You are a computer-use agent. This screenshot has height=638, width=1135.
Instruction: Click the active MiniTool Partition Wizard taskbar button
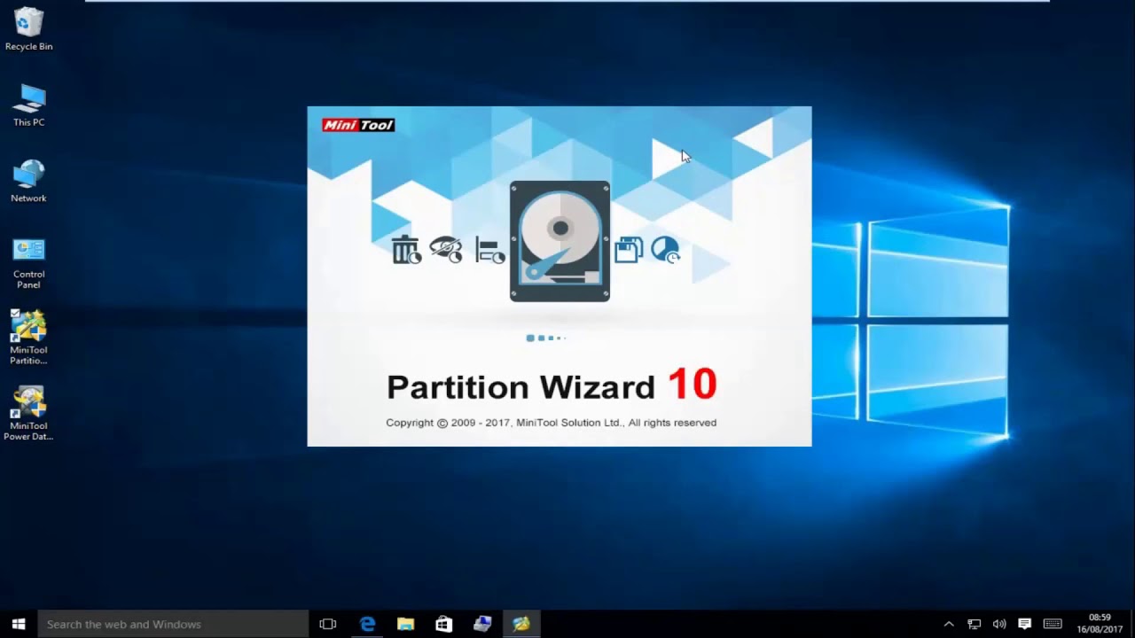[521, 624]
